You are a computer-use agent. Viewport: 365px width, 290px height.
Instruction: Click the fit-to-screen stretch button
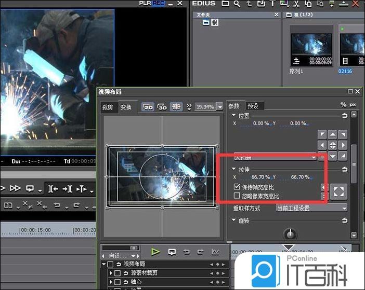pyautogui.click(x=338, y=191)
